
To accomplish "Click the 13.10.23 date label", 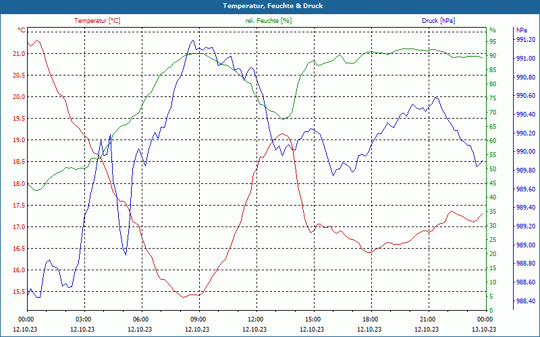I will pyautogui.click(x=484, y=329).
